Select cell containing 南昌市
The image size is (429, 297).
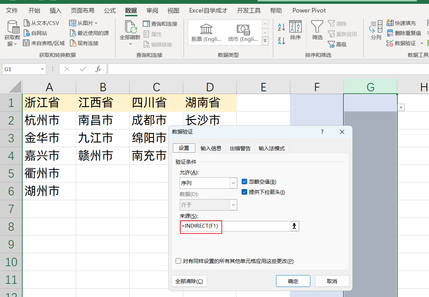(103, 120)
